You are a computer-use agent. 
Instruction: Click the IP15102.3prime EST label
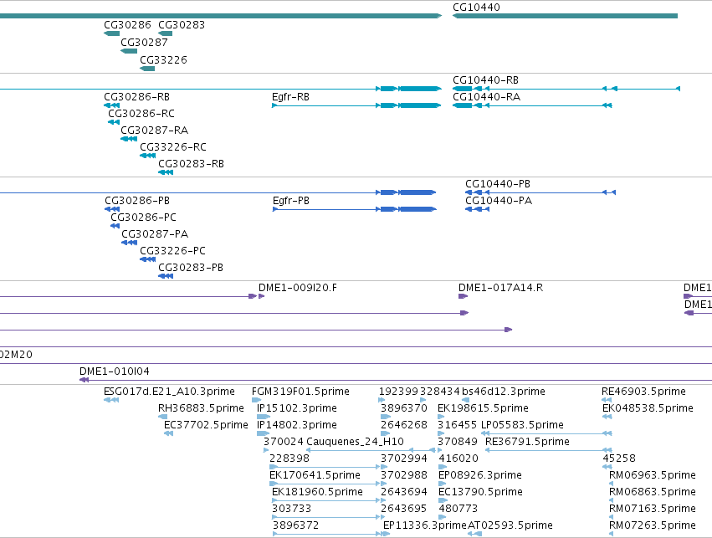297,408
